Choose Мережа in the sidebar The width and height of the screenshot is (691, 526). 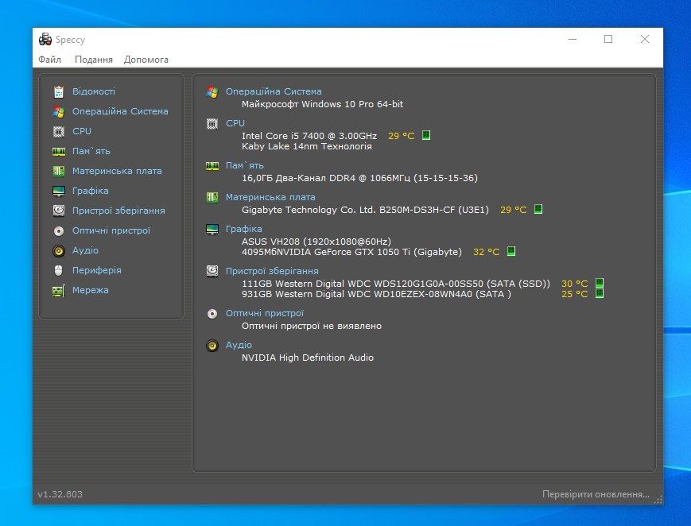pyautogui.click(x=91, y=290)
